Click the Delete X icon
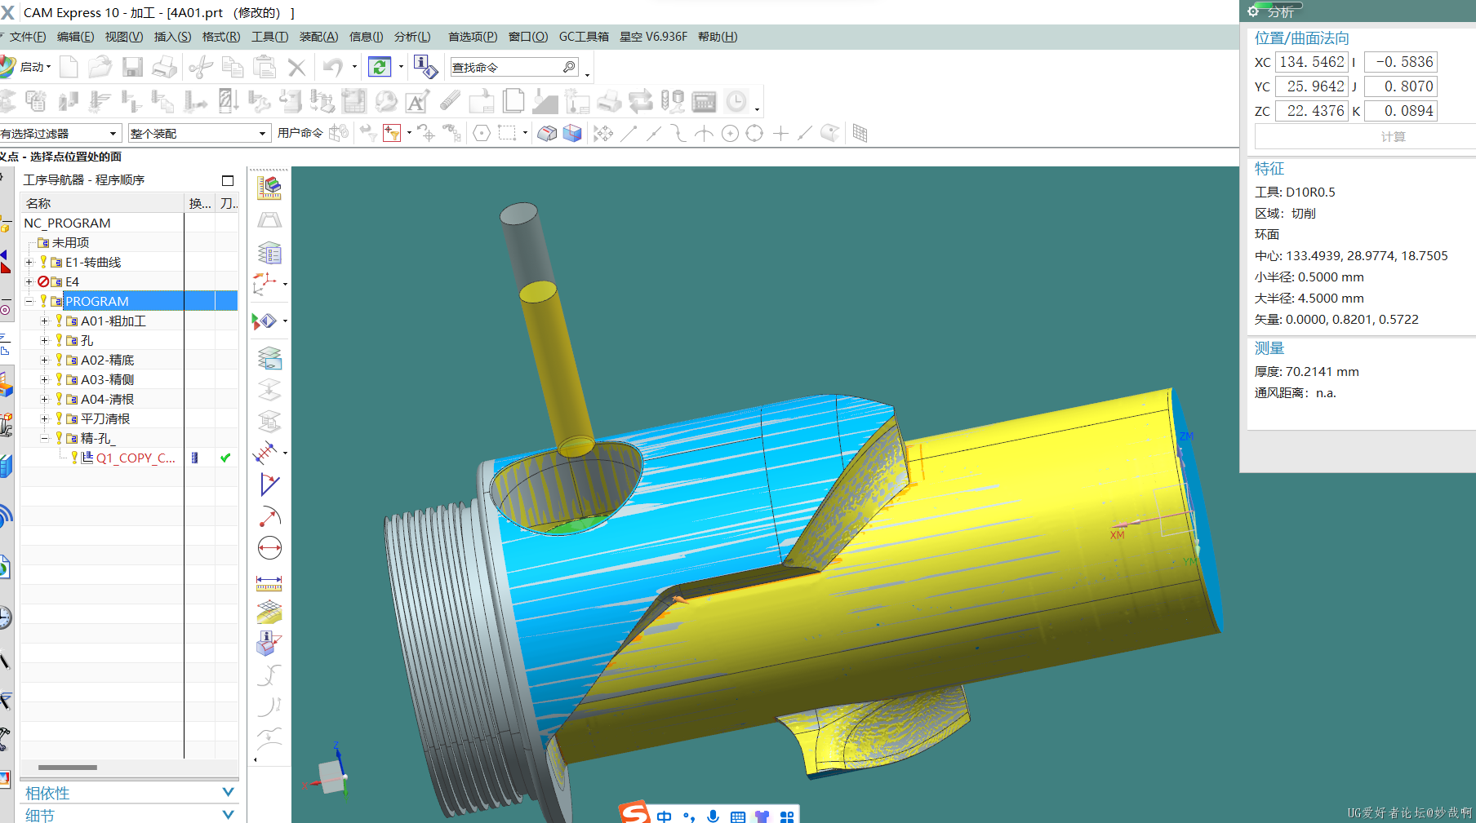 [297, 68]
